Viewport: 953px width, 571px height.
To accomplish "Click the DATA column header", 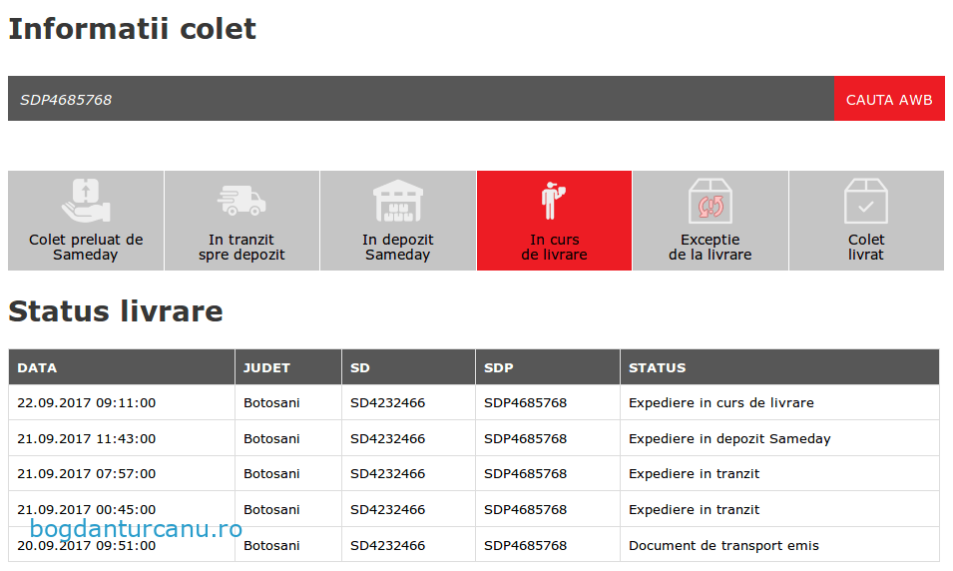I will [37, 367].
